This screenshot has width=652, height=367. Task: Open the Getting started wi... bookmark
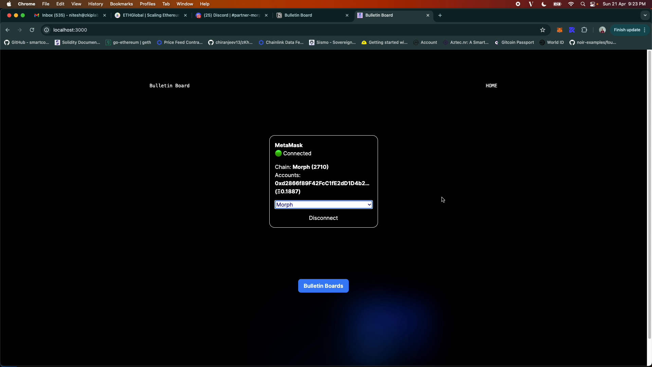click(384, 42)
